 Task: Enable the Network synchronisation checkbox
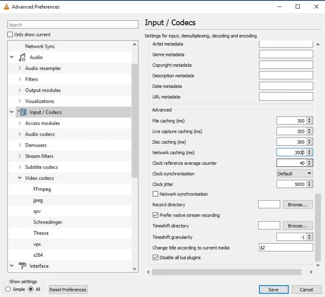[x=155, y=194]
